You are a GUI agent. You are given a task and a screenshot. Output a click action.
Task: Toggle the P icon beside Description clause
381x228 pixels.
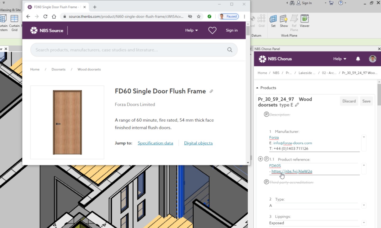point(266,114)
